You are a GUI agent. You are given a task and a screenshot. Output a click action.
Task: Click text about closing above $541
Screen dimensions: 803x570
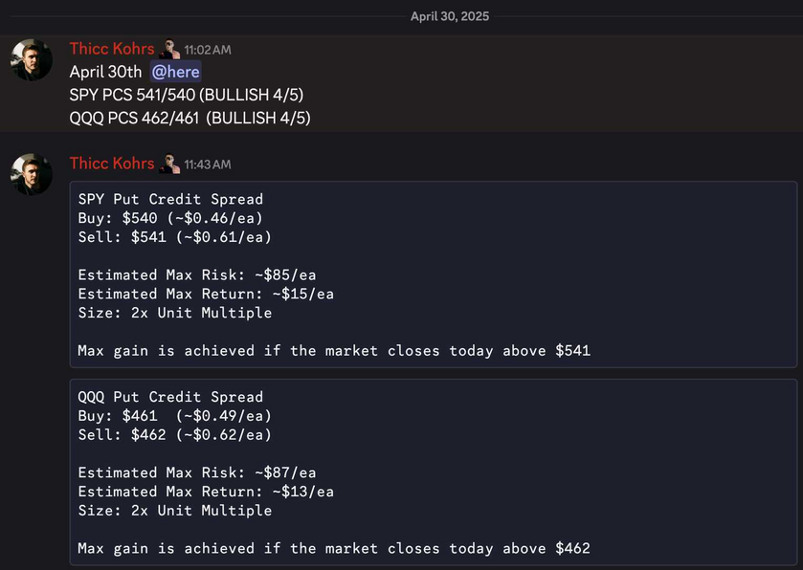tap(334, 350)
